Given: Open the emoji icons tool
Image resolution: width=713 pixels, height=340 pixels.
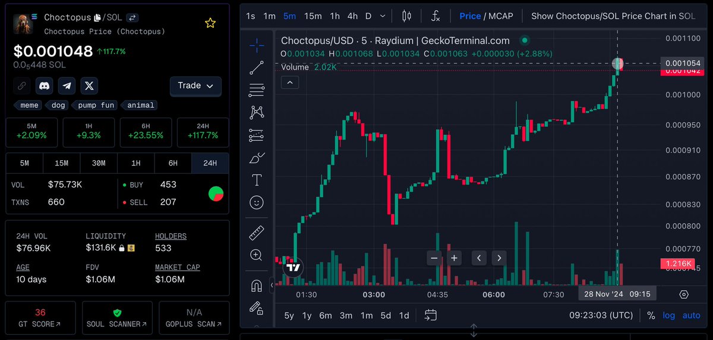Looking at the screenshot, I should coord(257,202).
